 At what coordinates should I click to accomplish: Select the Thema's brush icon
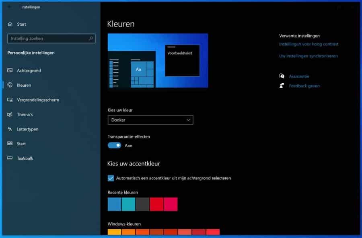pos(10,114)
